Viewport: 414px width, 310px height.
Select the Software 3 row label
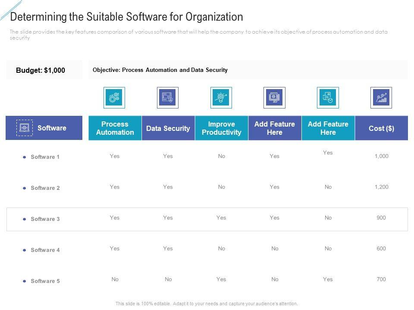point(45,219)
